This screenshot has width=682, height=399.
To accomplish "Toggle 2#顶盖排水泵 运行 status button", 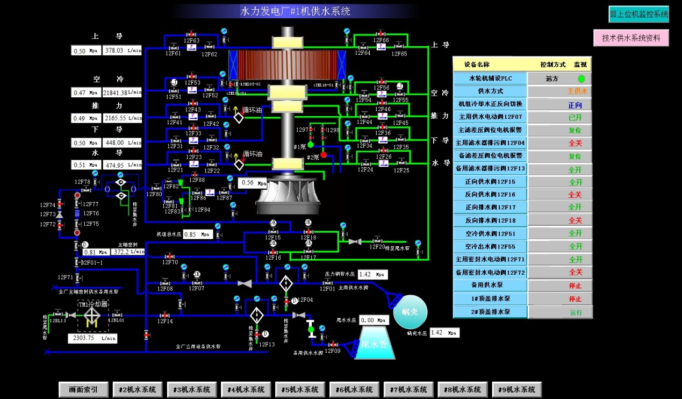I will point(560,312).
